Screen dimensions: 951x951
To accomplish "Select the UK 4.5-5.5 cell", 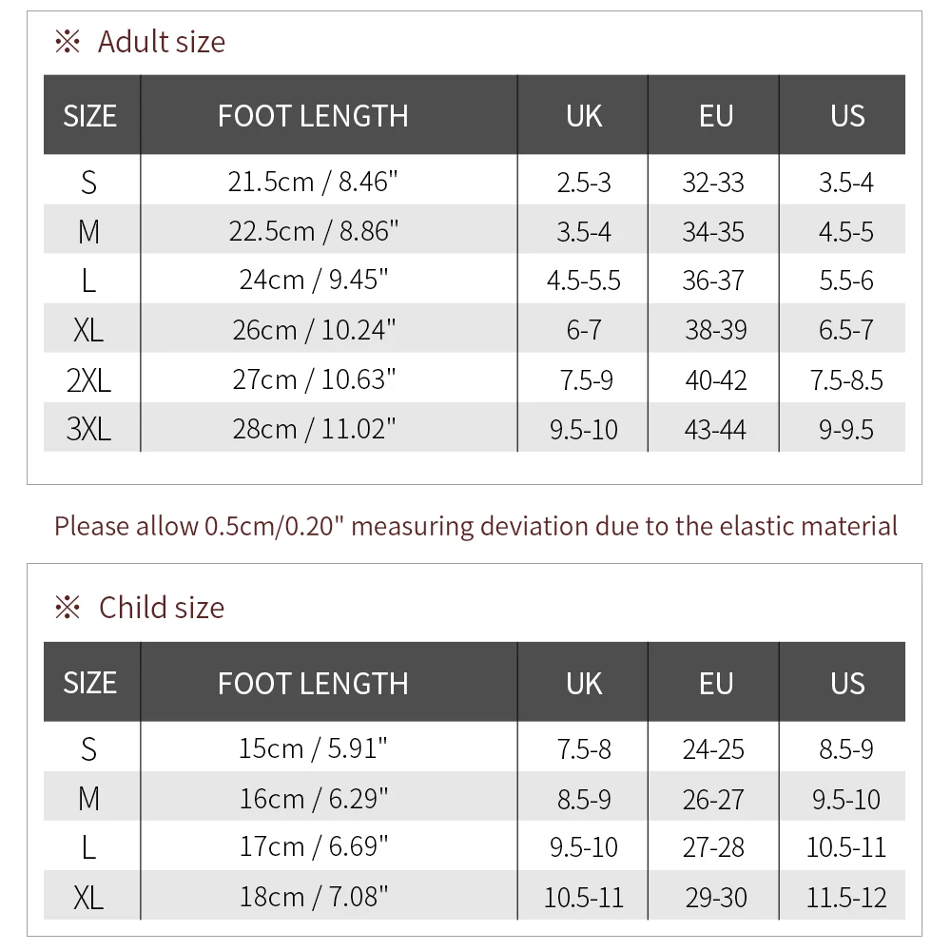I will tap(584, 281).
